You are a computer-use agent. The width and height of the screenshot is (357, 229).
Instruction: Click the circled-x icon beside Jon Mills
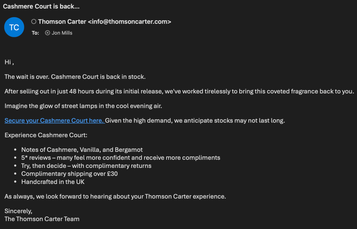[47, 33]
